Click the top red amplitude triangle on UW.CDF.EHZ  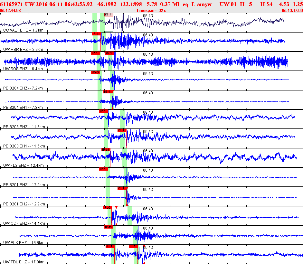(116, 207)
